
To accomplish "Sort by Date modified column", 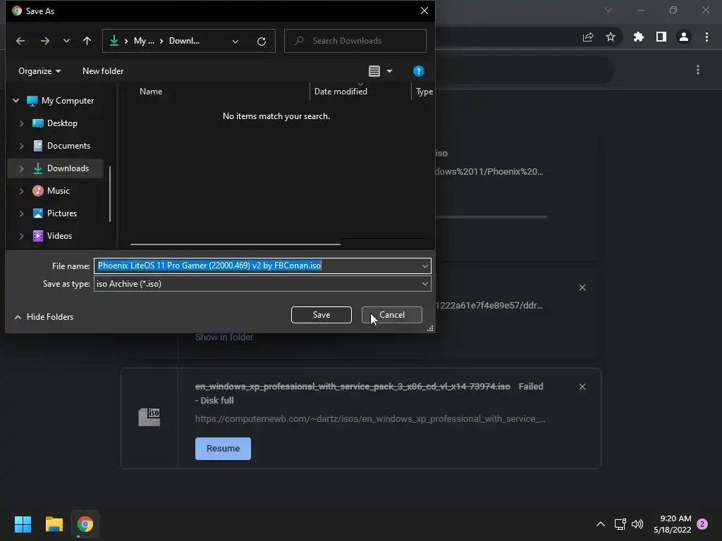I will coord(341,92).
